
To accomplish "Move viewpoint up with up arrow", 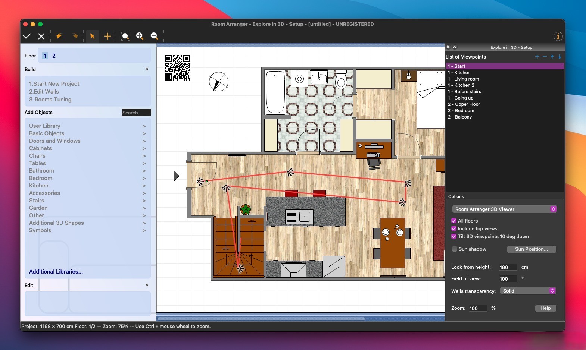I will click(x=552, y=57).
